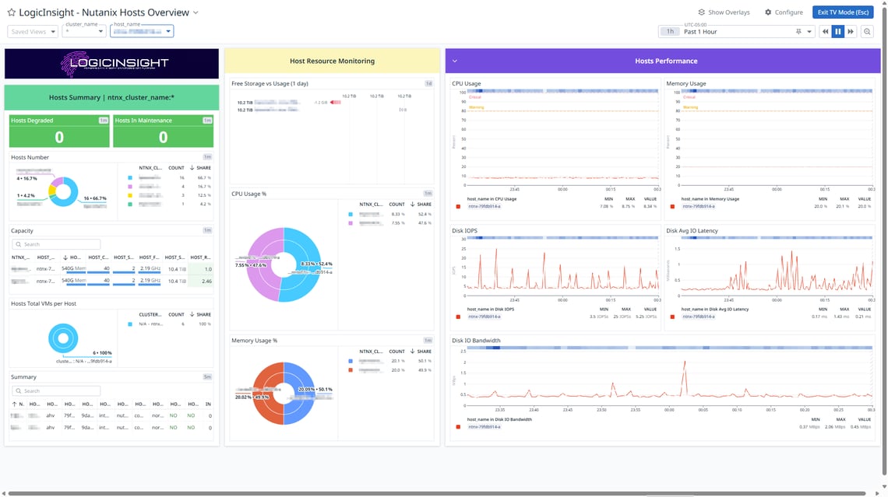Viewport: 888px width, 497px height.
Task: Star the LogicInsight dashboard as favorite
Action: pos(12,12)
